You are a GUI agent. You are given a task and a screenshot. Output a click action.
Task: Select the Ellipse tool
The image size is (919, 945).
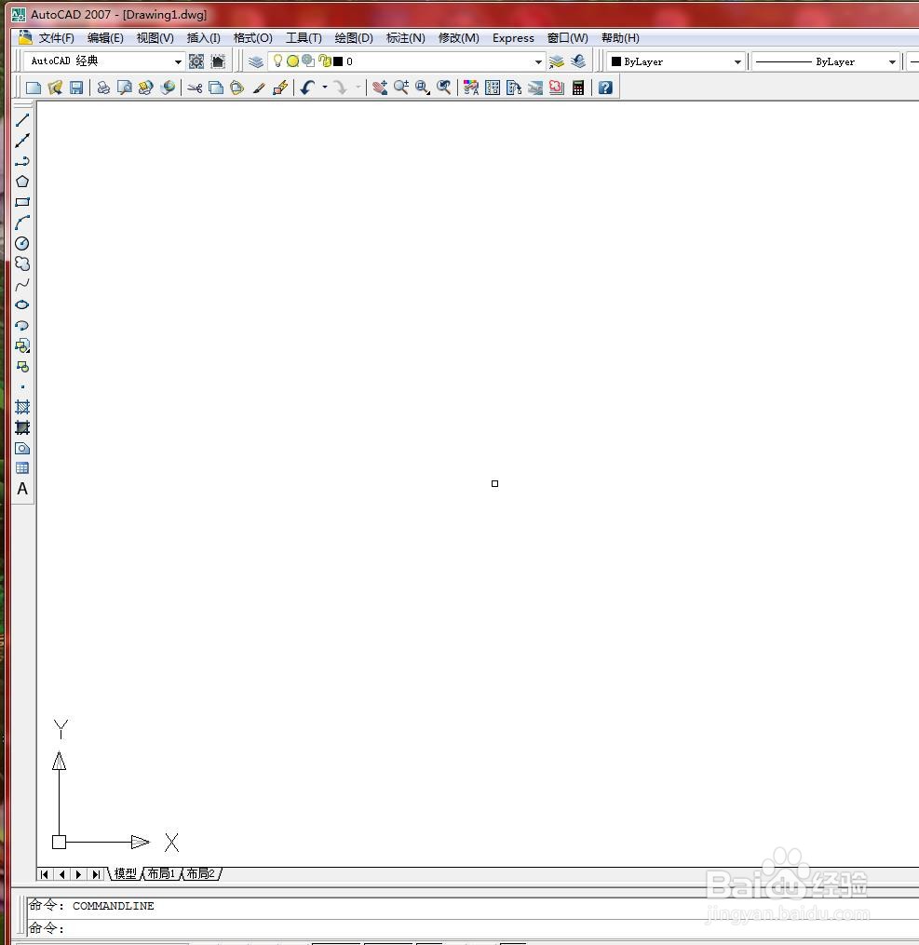(x=22, y=305)
